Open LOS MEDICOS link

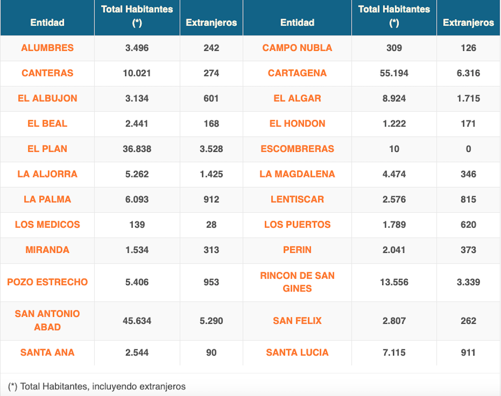click(47, 225)
